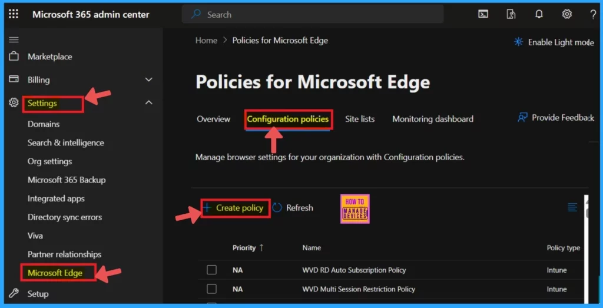
Task: Open WVD Multi Session Restriction Policy
Action: tap(359, 289)
